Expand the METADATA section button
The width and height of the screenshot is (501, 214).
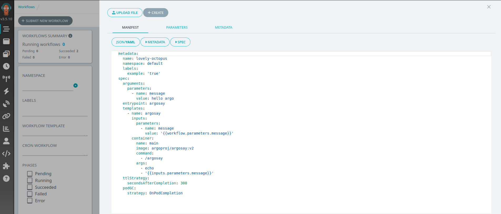[x=155, y=42]
